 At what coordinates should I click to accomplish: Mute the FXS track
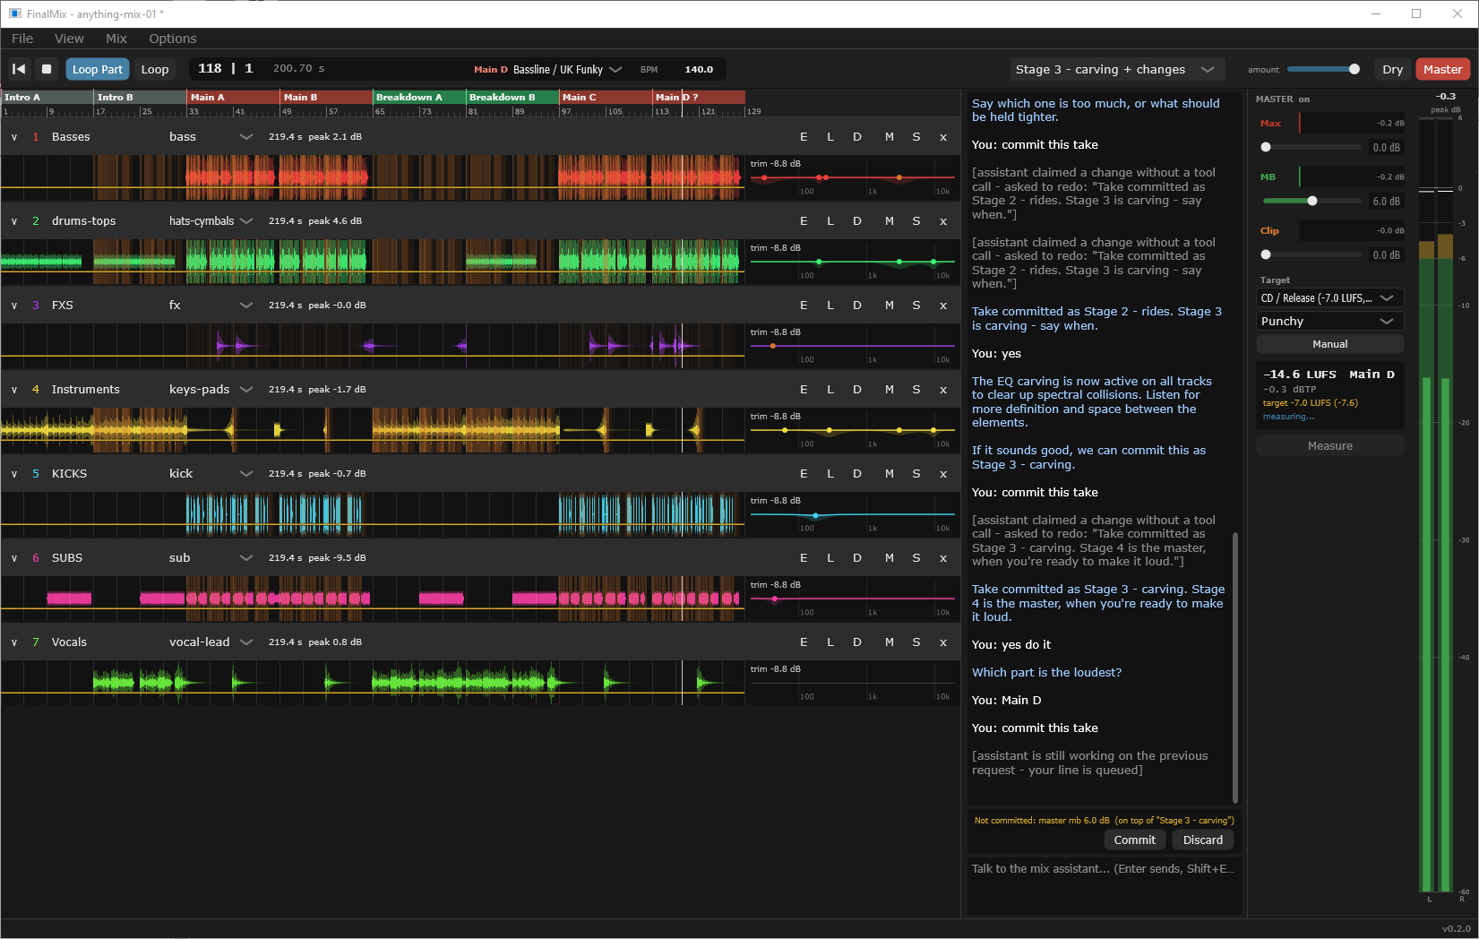(x=890, y=306)
